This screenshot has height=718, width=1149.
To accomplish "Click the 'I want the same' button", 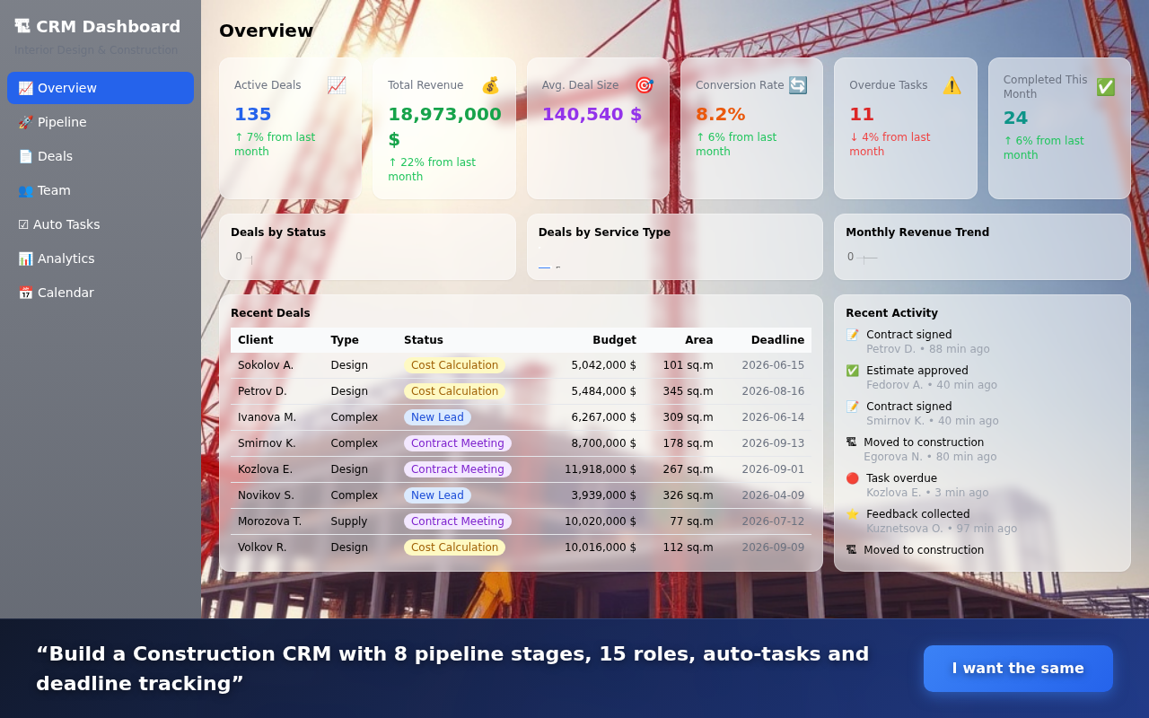I will pos(1018,669).
